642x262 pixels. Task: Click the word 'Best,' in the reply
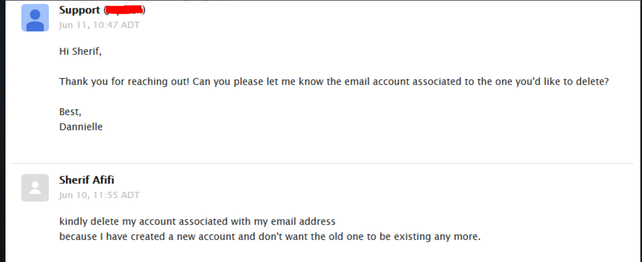point(70,112)
